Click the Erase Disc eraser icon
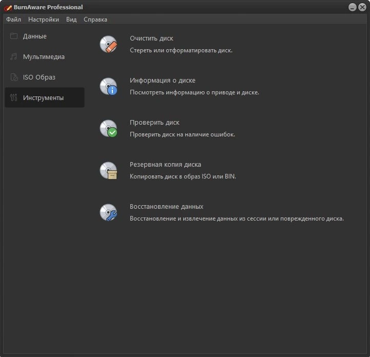 108,44
